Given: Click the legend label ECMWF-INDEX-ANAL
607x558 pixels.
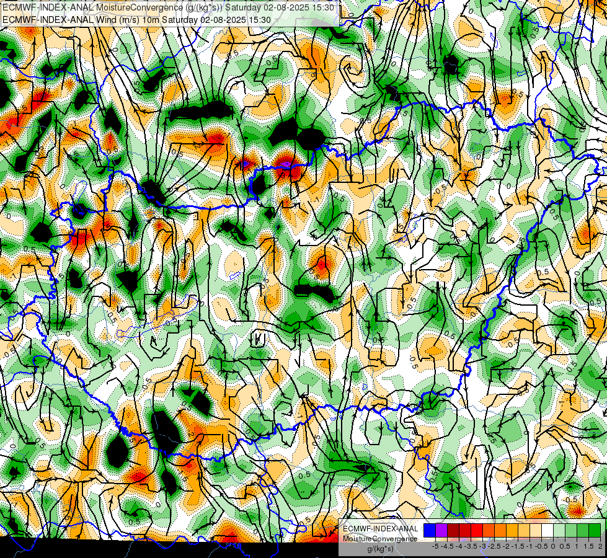Looking at the screenshot, I should [380, 529].
